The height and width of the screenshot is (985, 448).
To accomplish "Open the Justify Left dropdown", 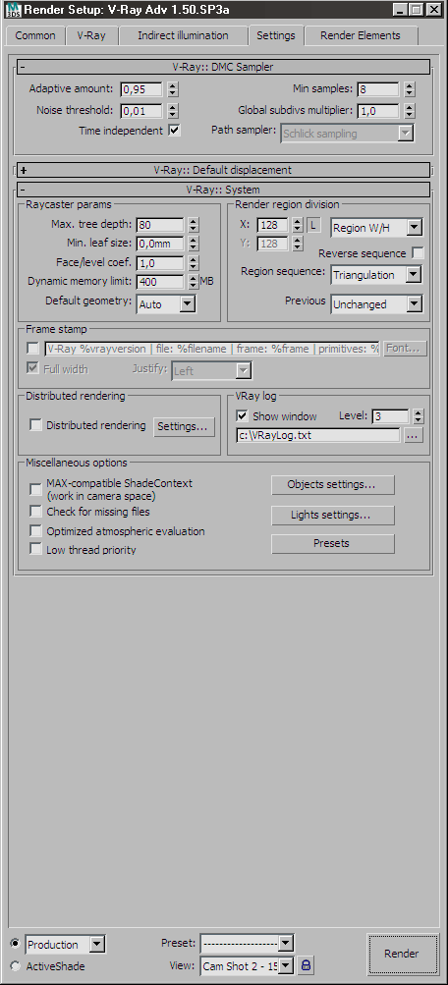I will click(211, 370).
